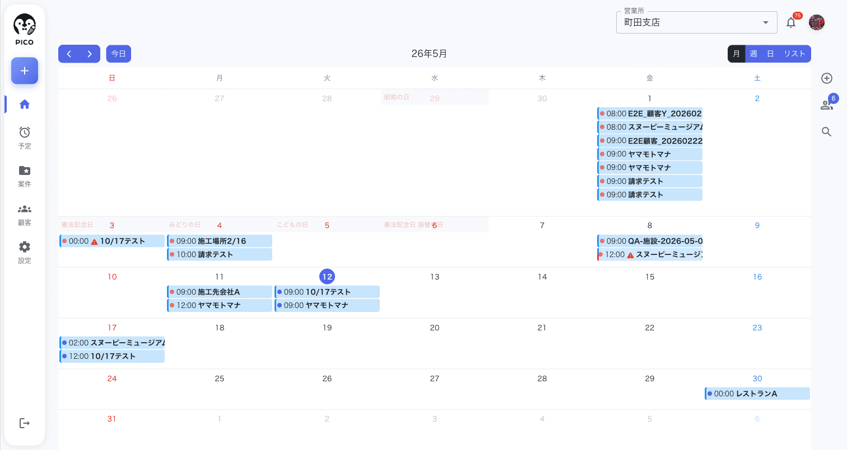Click the blue plus create button
The image size is (847, 450).
click(x=25, y=71)
